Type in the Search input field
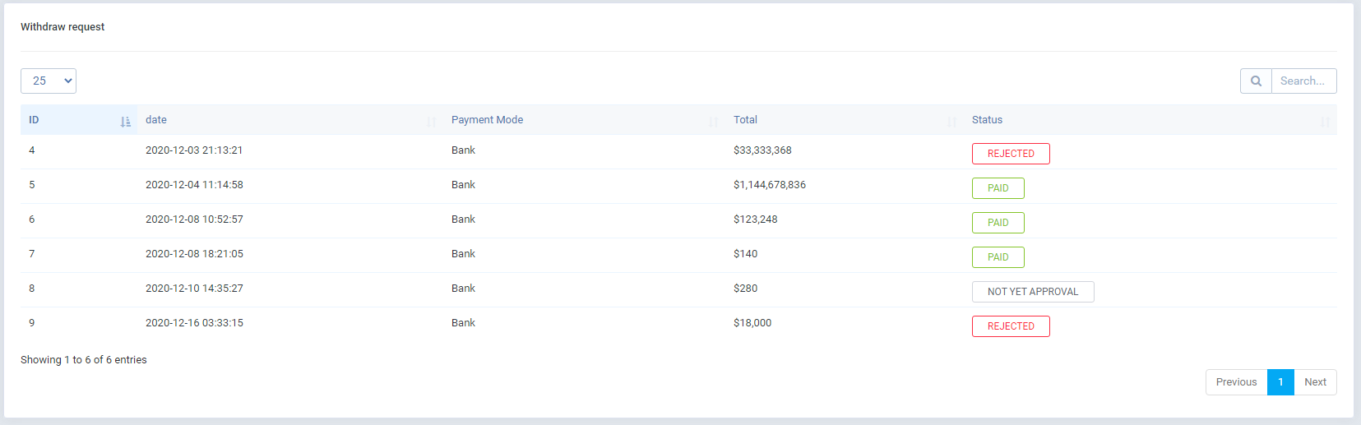 point(1303,81)
